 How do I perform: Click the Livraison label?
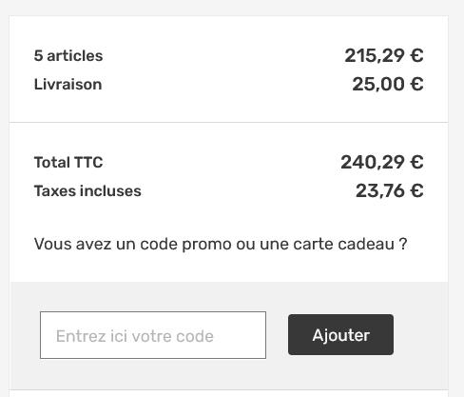coord(68,85)
